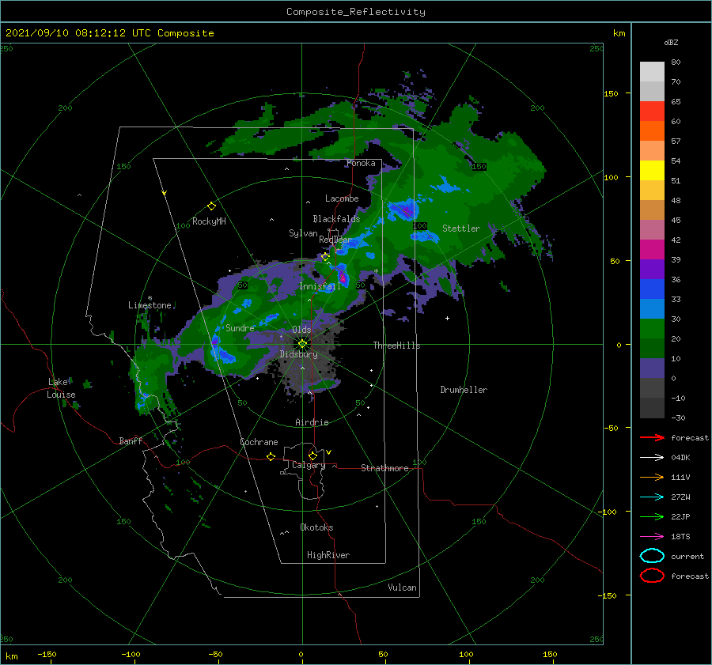Click the Limestone label
Viewport: 712px width, 665px height.
(150, 305)
